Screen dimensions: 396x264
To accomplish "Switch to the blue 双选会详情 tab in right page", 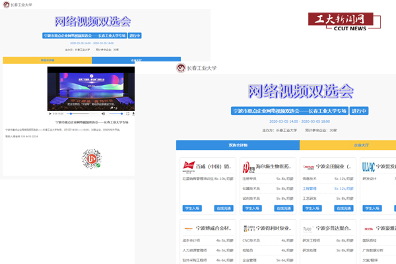I will pos(238,145).
